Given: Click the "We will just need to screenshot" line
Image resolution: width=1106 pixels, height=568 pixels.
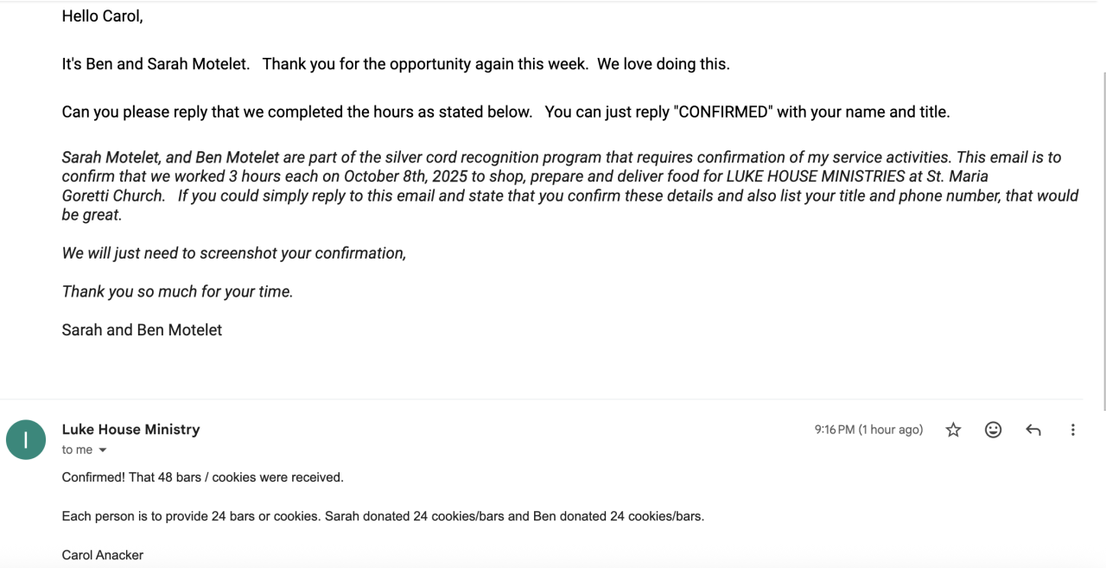Looking at the screenshot, I should (x=233, y=252).
